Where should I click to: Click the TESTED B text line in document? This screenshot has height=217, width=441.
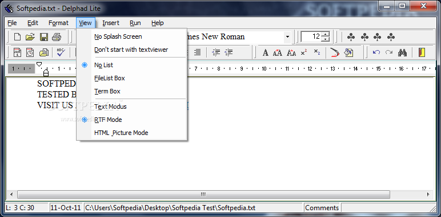tap(57, 95)
